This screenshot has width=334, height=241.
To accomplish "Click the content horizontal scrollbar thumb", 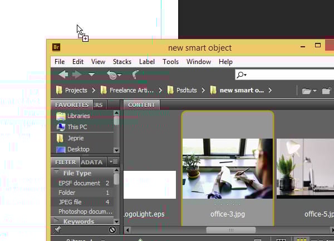I will [231, 230].
